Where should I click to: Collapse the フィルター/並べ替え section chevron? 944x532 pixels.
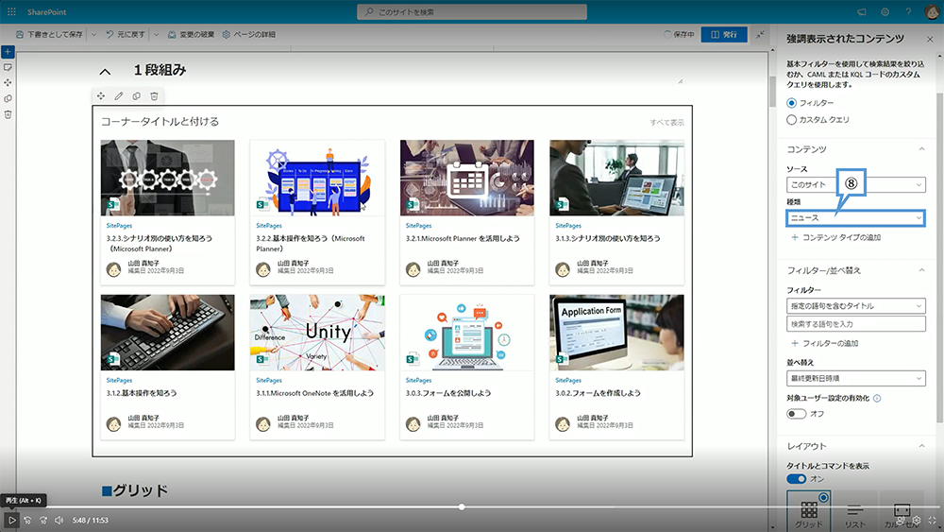(x=921, y=270)
